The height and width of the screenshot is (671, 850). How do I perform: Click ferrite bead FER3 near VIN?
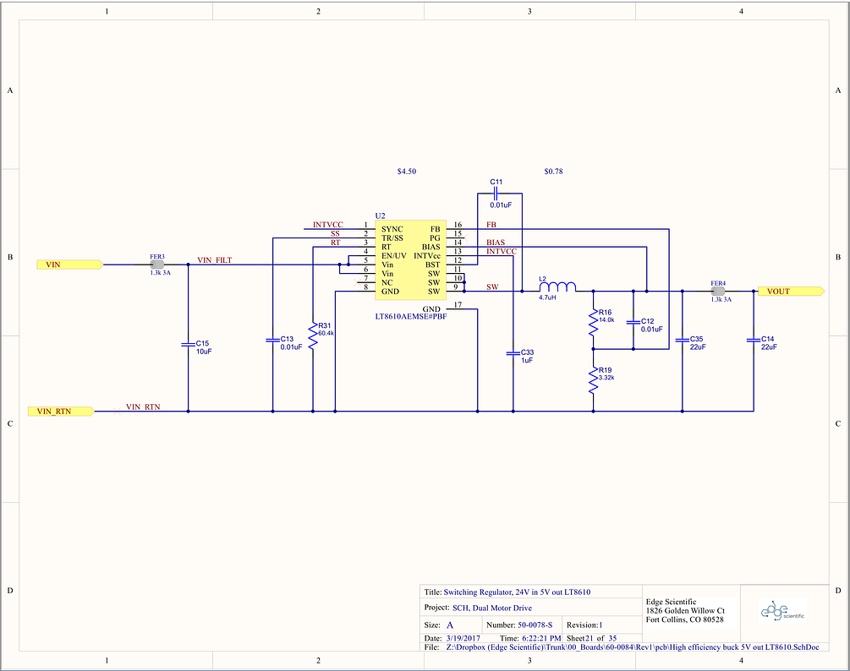pos(156,264)
